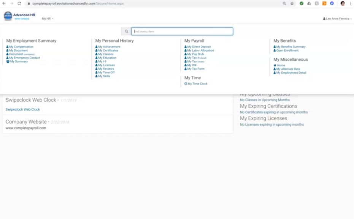Collapse the My HR menu
Image resolution: width=354 pixels, height=219 pixels.
coord(48,19)
